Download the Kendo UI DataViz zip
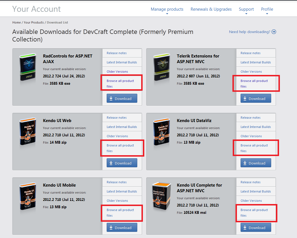 click(256, 163)
